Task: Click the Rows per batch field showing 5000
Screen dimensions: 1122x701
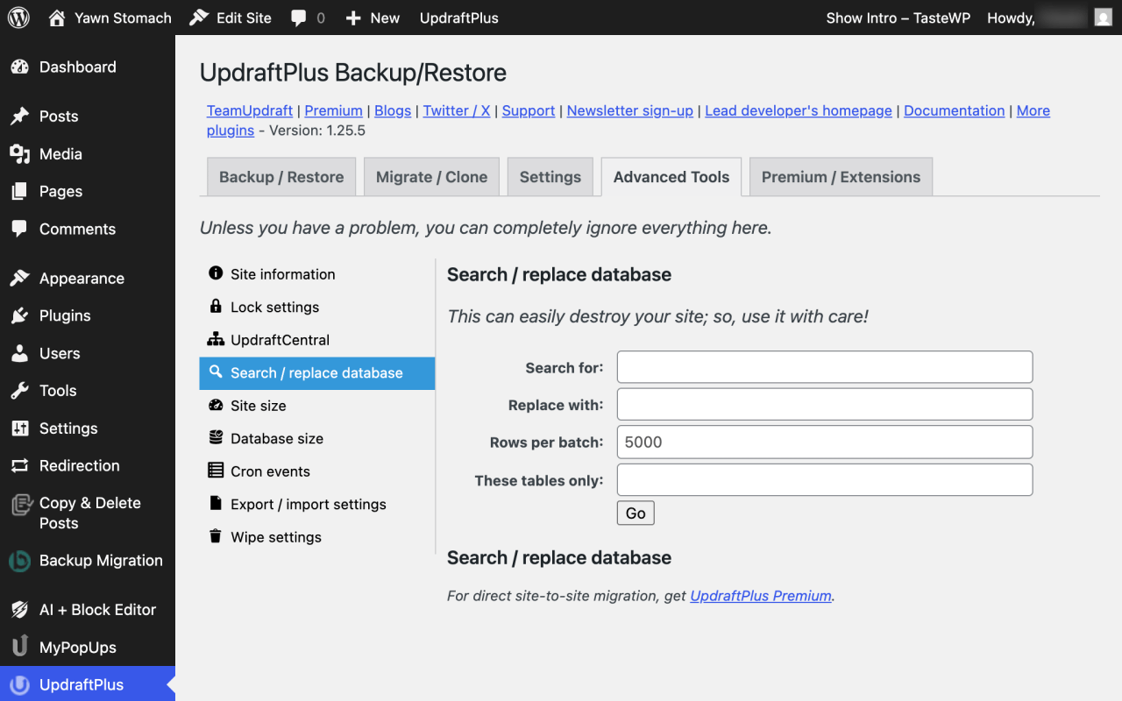Action: point(824,442)
